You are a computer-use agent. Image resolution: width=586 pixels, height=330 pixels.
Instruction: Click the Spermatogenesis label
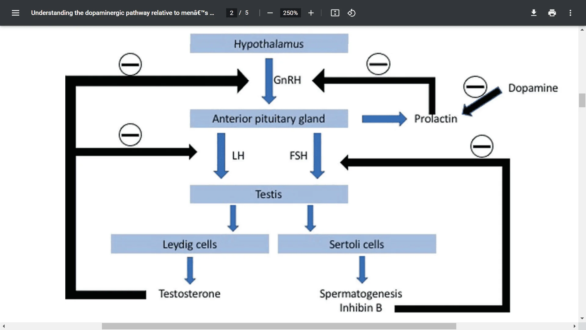click(361, 294)
